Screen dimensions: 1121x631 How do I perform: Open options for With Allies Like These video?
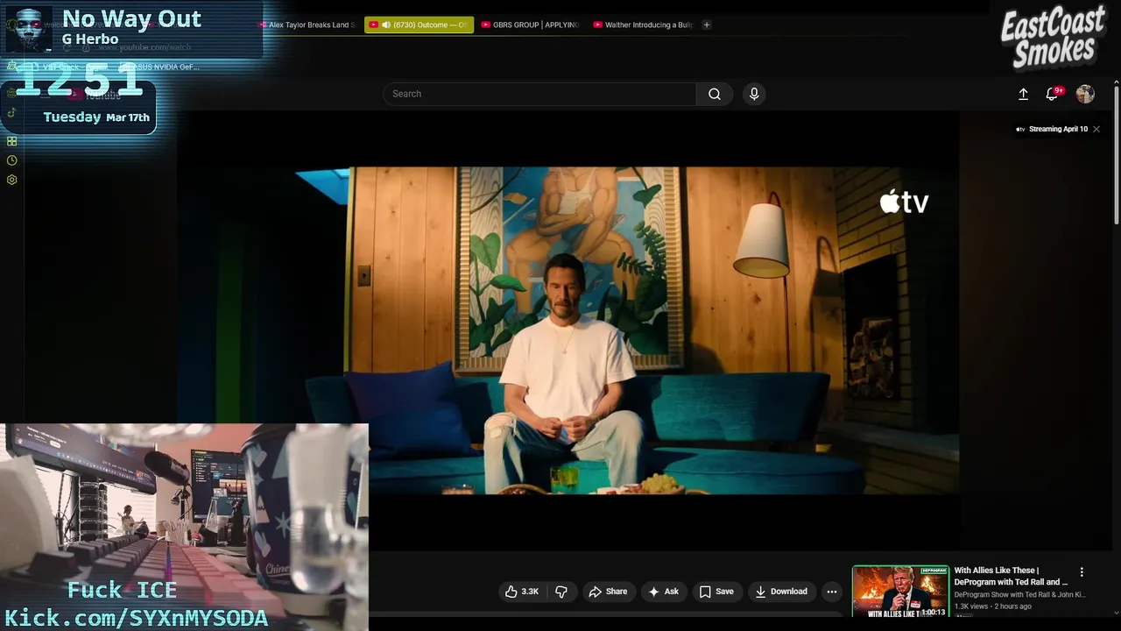click(x=1082, y=571)
